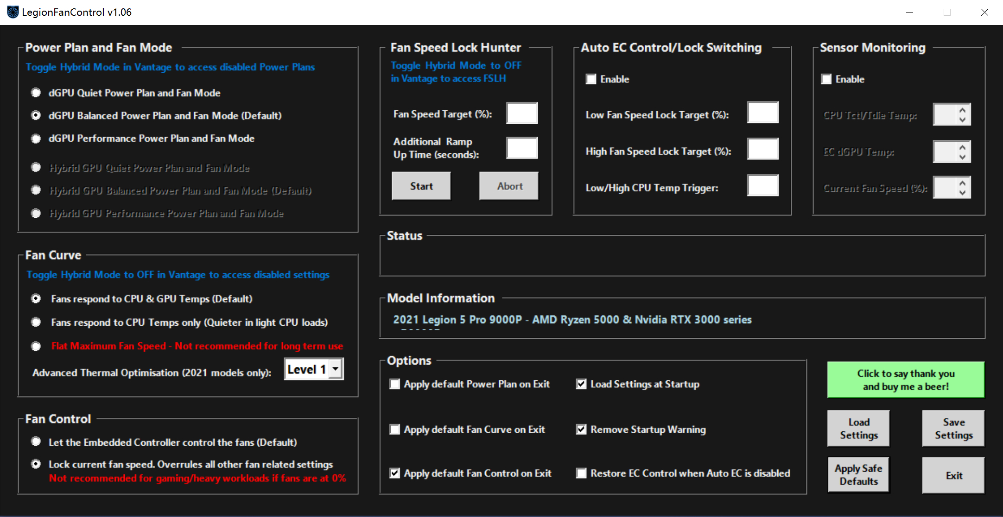
Task: Click the green thank you beer button
Action: click(906, 380)
